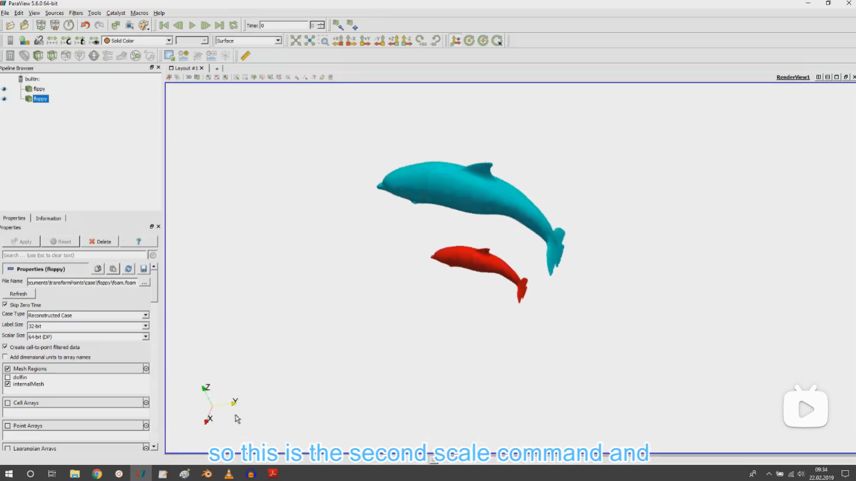The height and width of the screenshot is (481, 856).
Task: Open the Case Type dropdown
Action: coord(87,315)
